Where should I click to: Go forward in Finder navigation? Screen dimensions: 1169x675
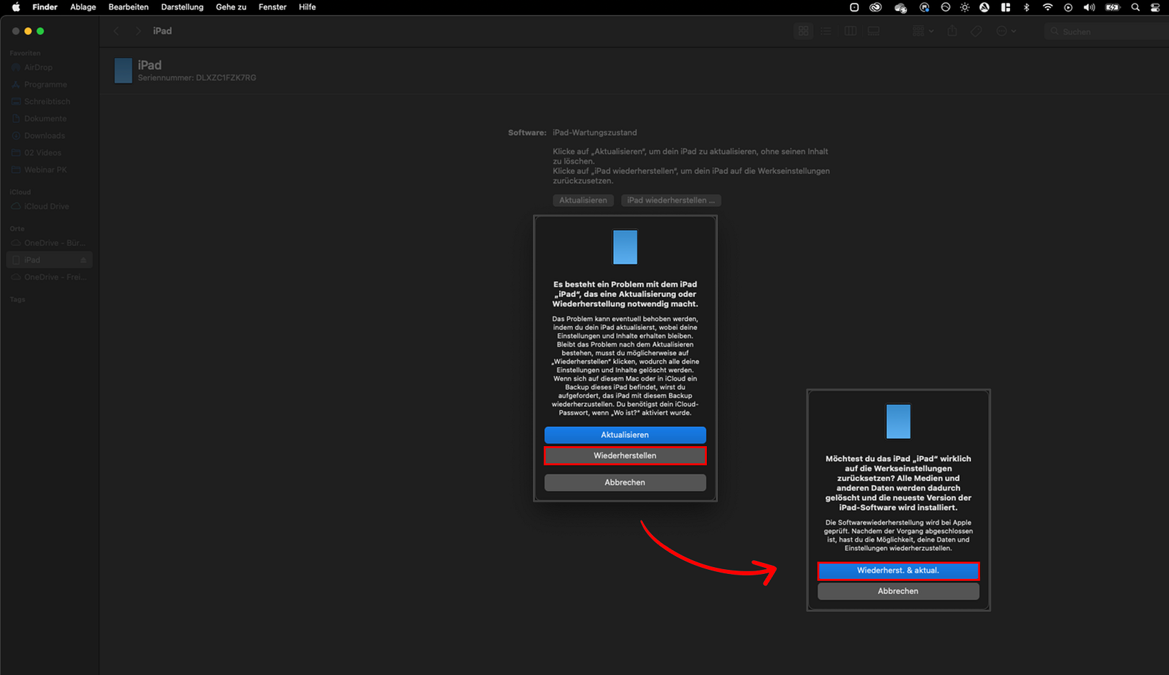(x=138, y=31)
